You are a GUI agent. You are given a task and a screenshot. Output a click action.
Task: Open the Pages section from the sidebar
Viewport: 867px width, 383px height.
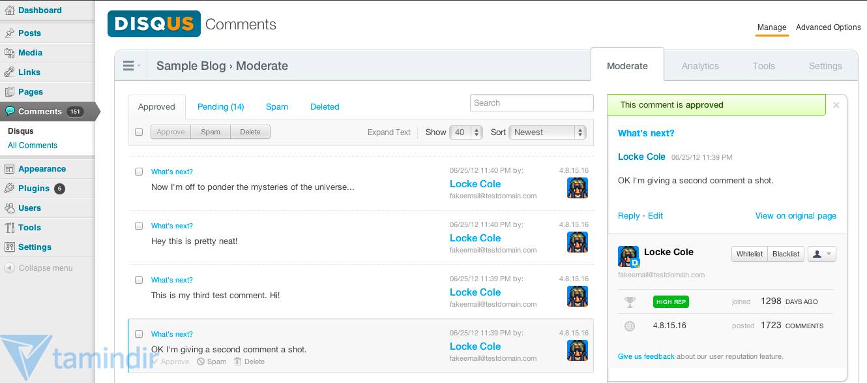coord(10,91)
